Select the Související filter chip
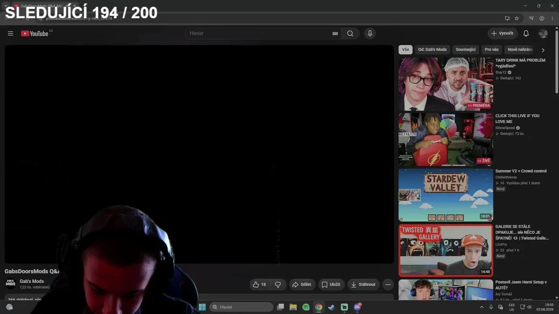The image size is (559, 314). (x=466, y=50)
